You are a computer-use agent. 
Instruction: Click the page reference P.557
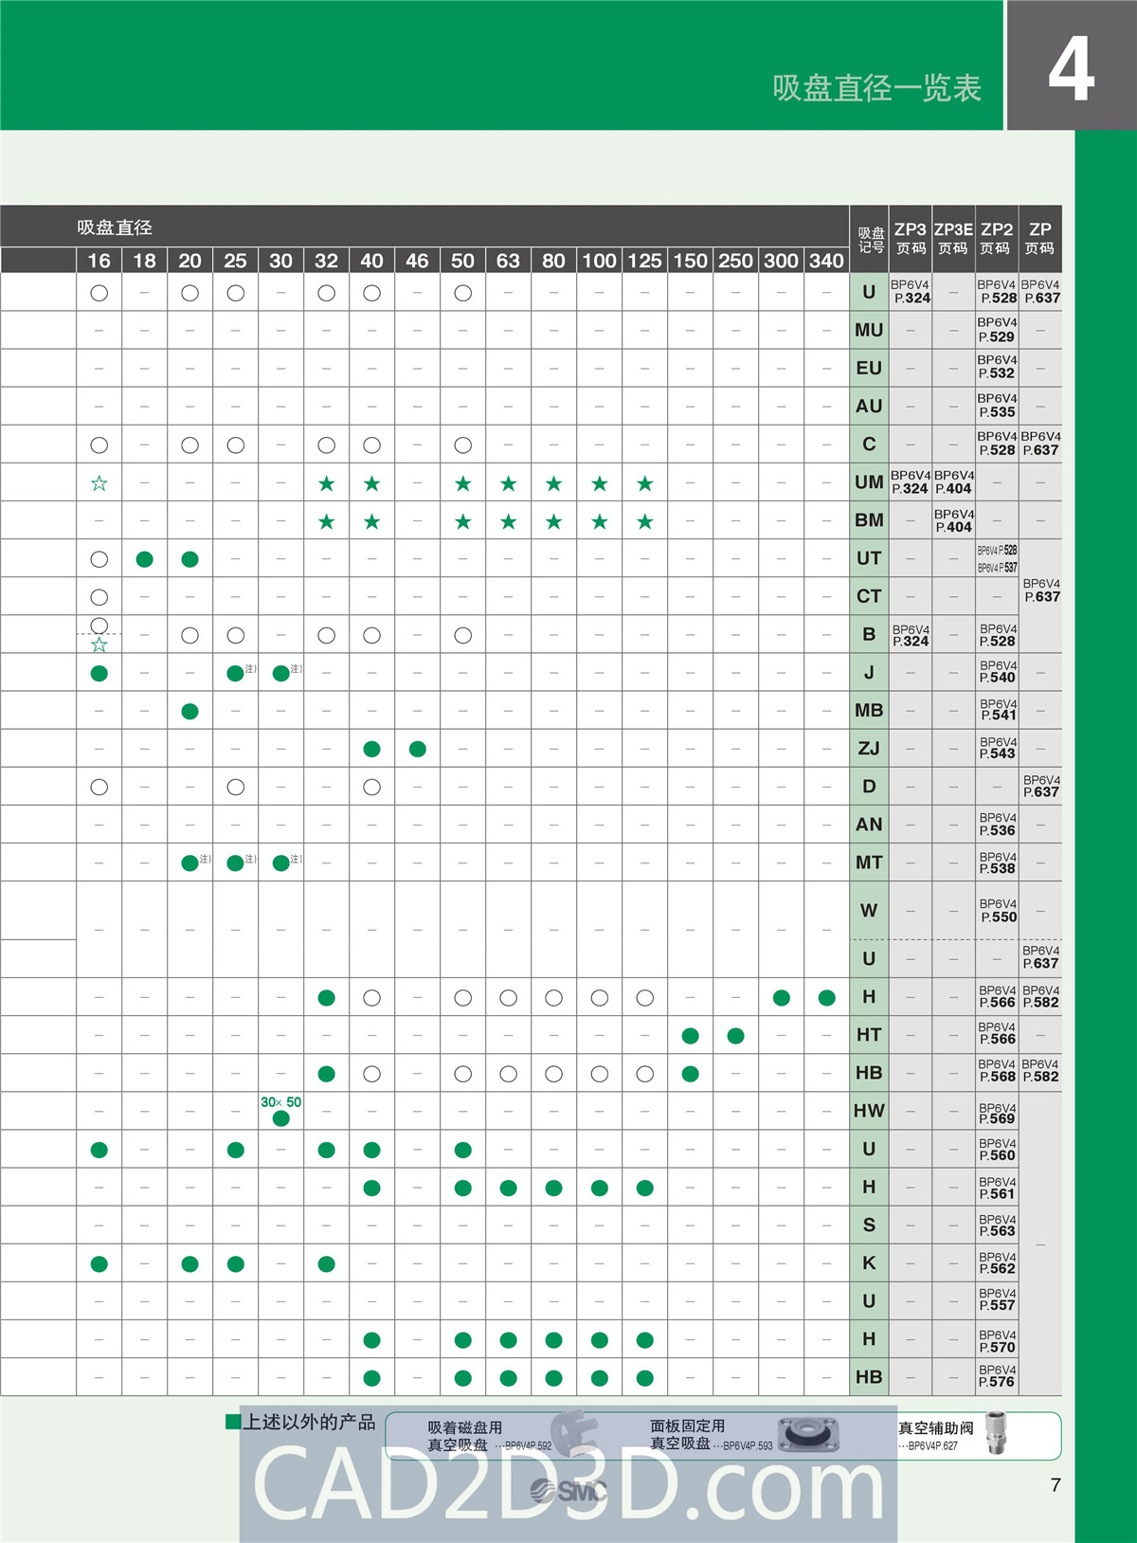tap(998, 1305)
